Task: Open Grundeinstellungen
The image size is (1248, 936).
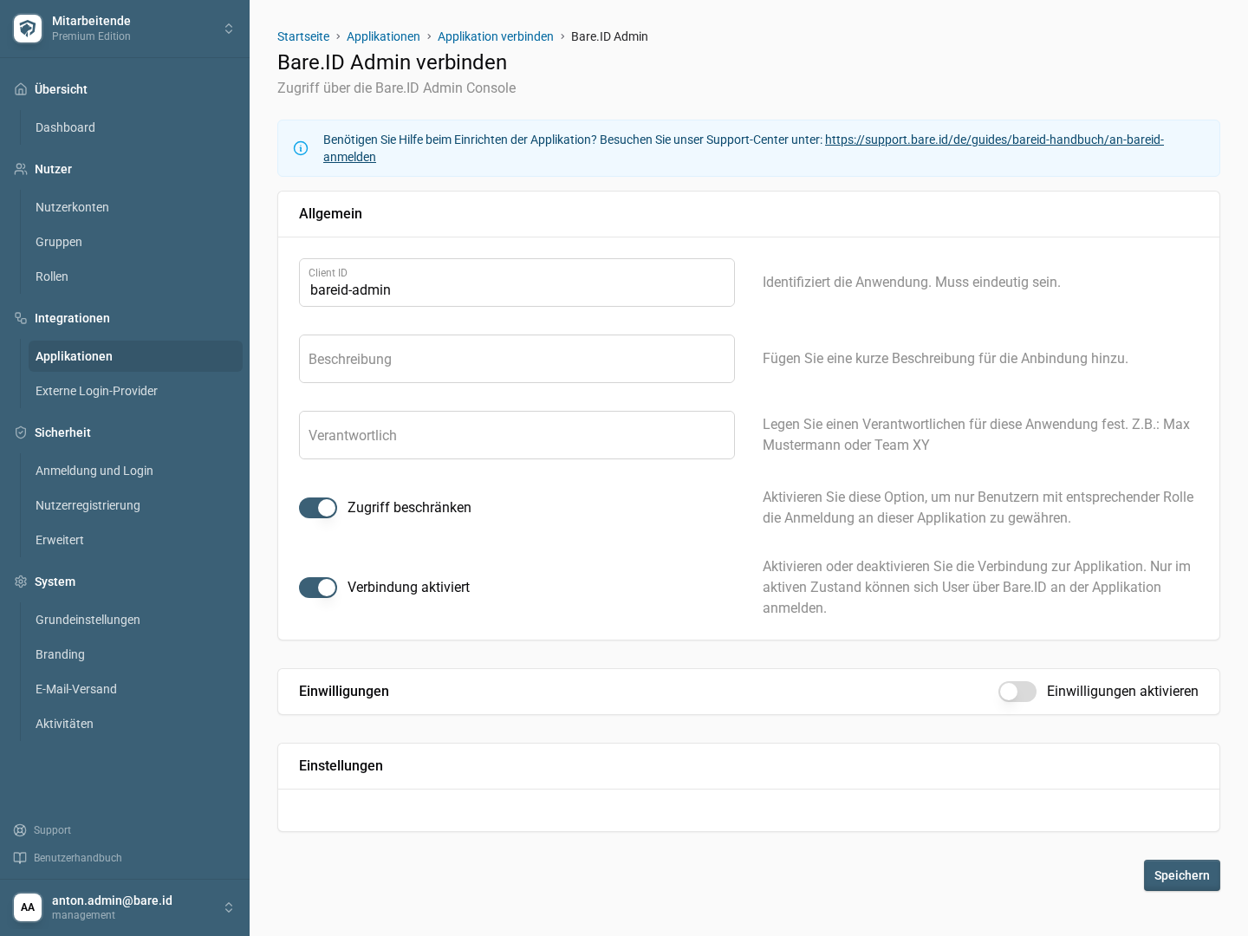Action: 135,620
